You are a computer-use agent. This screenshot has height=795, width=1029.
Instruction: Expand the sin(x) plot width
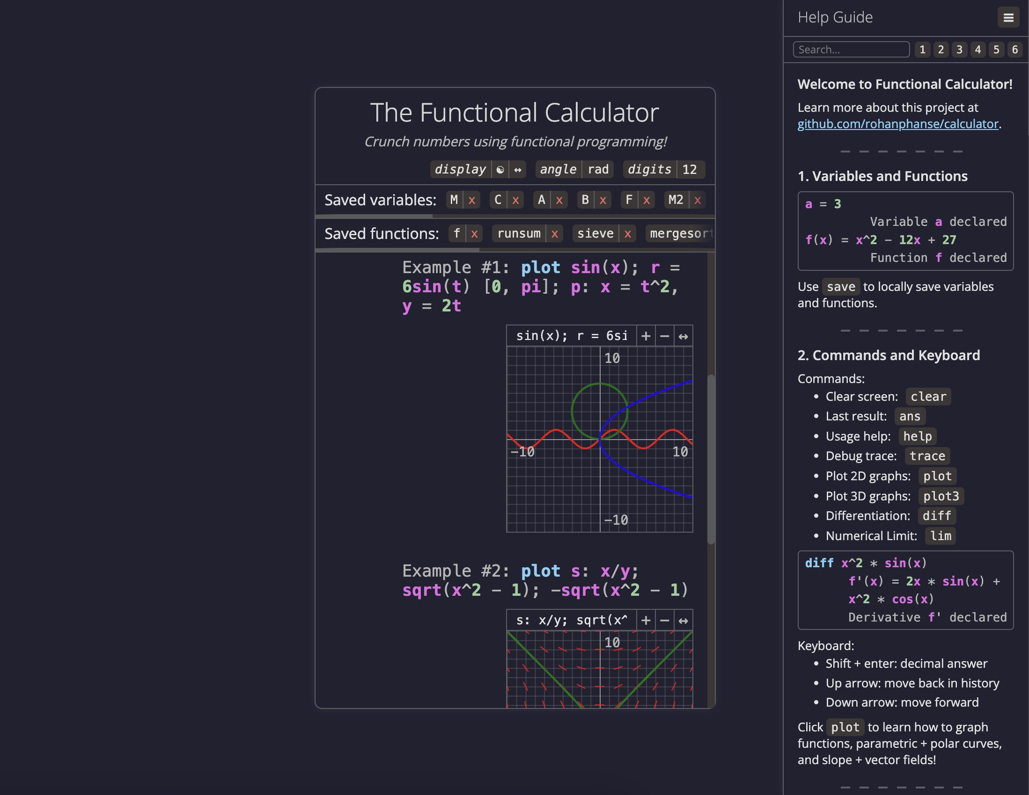coord(683,336)
